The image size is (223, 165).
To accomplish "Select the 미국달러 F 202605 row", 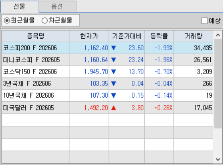I will [108, 108].
